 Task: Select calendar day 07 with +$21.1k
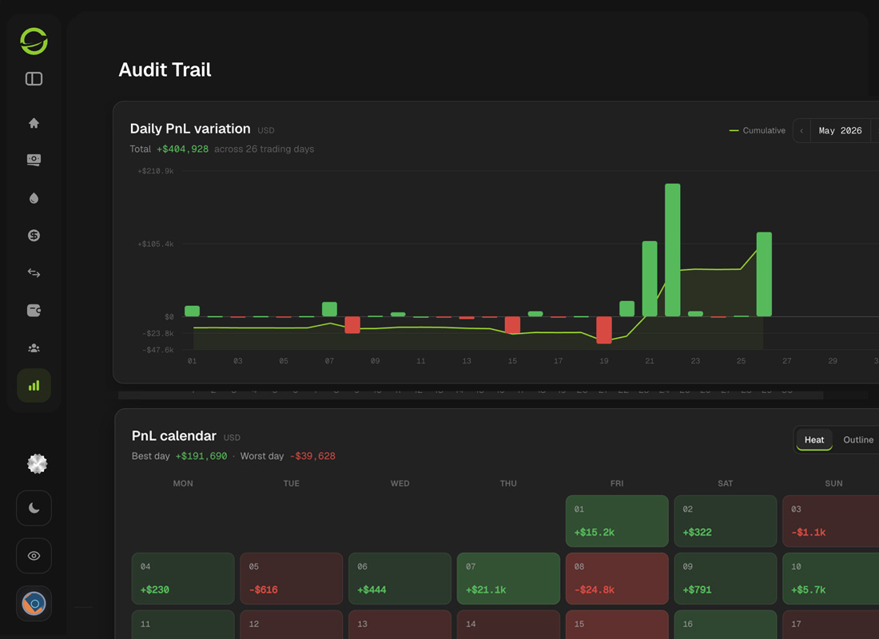pos(508,578)
